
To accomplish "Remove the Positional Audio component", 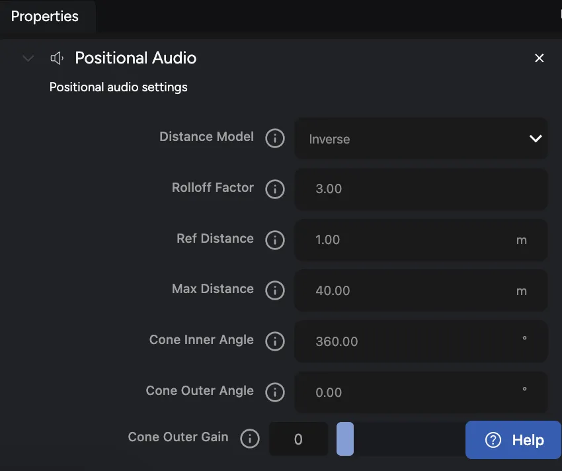I will pos(540,58).
